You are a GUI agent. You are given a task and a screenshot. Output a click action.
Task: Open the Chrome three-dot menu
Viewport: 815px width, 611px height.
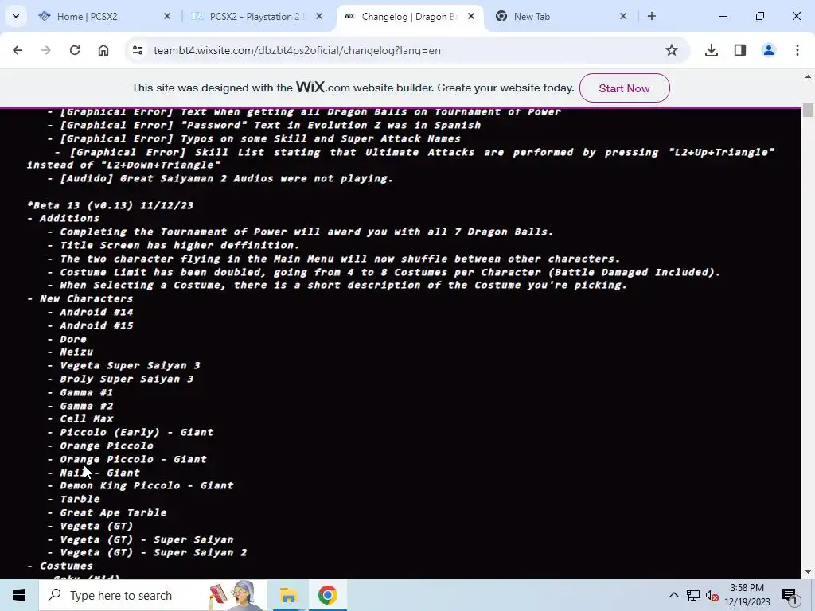coord(797,50)
